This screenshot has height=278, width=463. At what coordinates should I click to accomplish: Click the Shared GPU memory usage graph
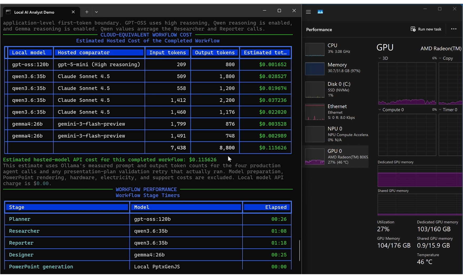(420, 205)
